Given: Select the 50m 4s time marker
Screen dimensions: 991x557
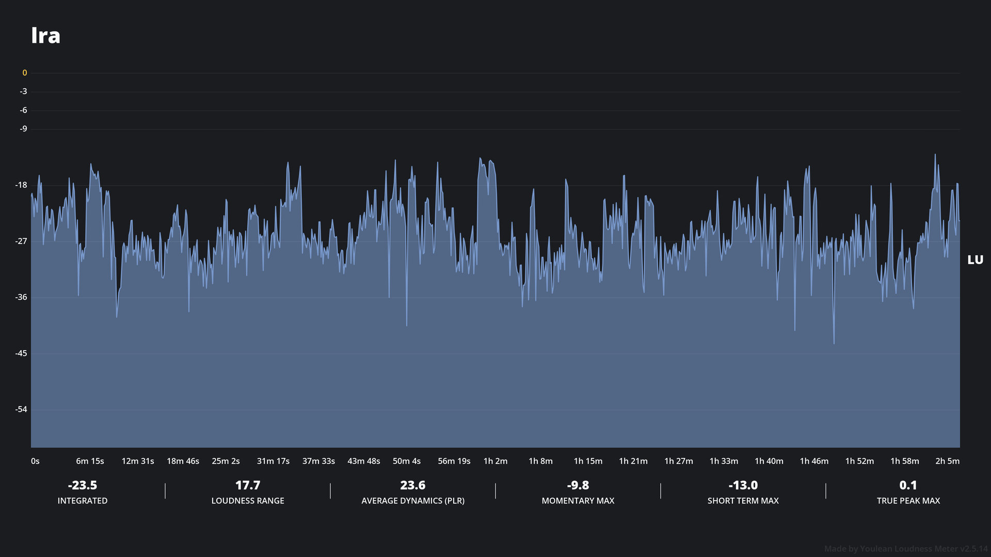Looking at the screenshot, I should pyautogui.click(x=407, y=461).
